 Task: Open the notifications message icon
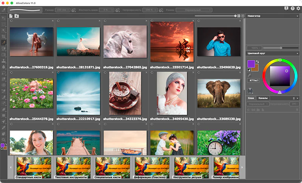point(287,8)
